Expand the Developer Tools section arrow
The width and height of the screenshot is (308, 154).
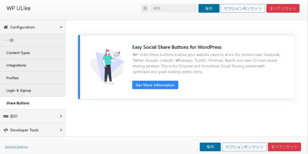(61, 130)
